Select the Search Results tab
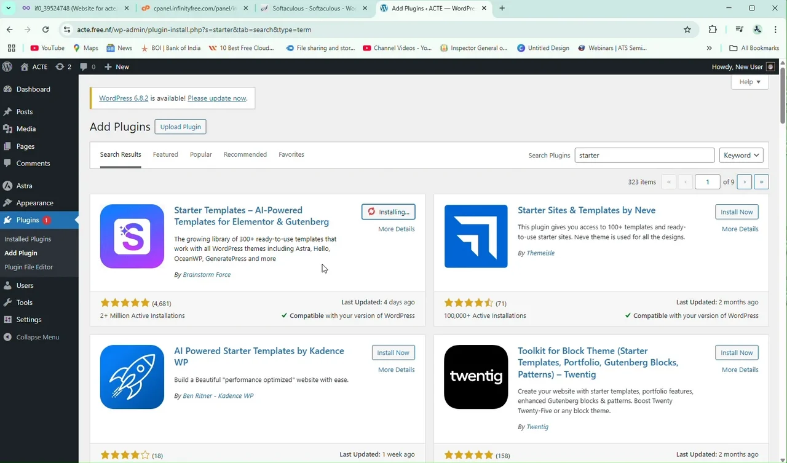787x463 pixels. pyautogui.click(x=121, y=154)
